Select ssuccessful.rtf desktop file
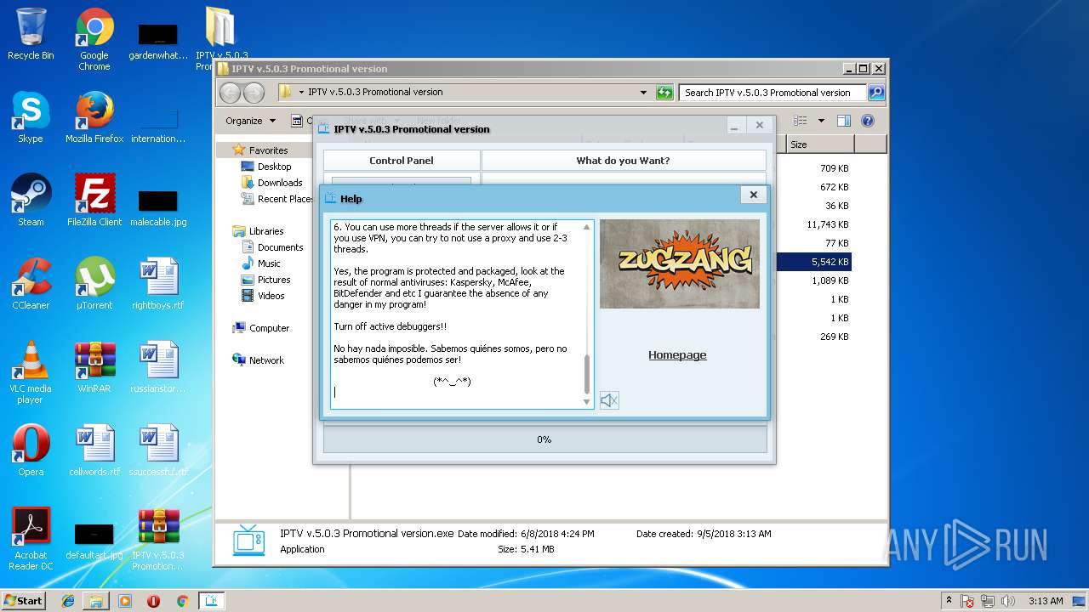 (x=158, y=450)
